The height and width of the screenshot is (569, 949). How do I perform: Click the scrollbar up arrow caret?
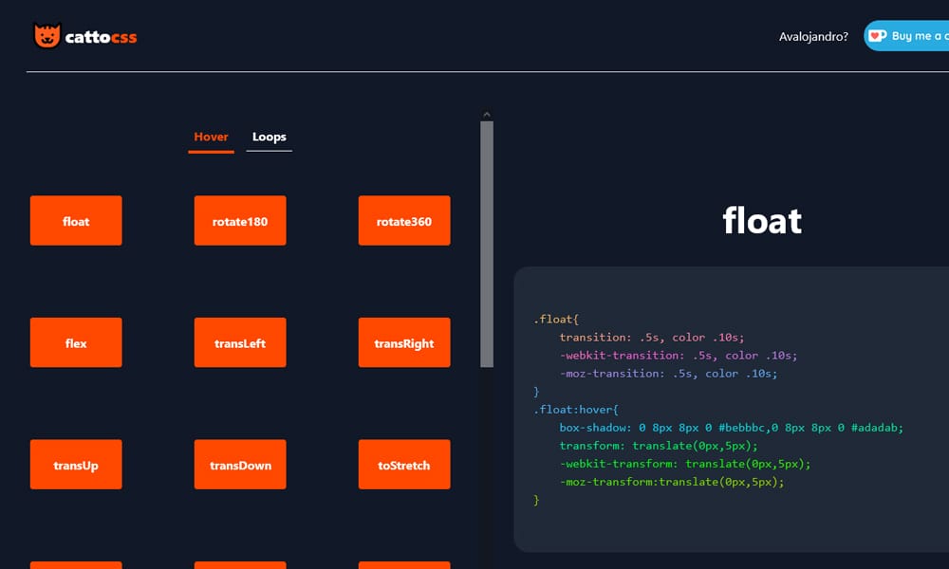coord(487,113)
